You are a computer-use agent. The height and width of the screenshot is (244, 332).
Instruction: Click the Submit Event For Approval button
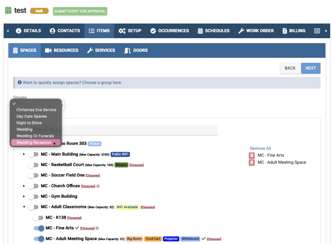pos(80,11)
